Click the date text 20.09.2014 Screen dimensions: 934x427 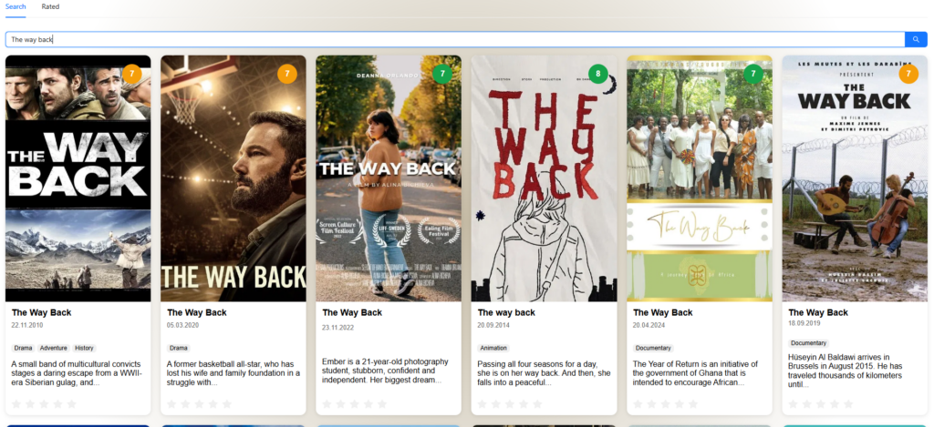coord(493,325)
